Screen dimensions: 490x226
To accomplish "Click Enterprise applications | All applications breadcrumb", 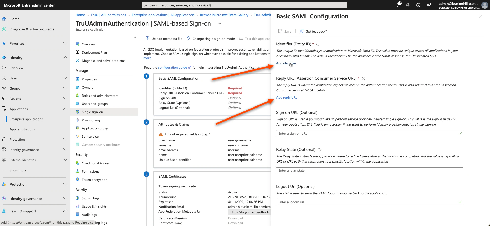I will coord(163,15).
